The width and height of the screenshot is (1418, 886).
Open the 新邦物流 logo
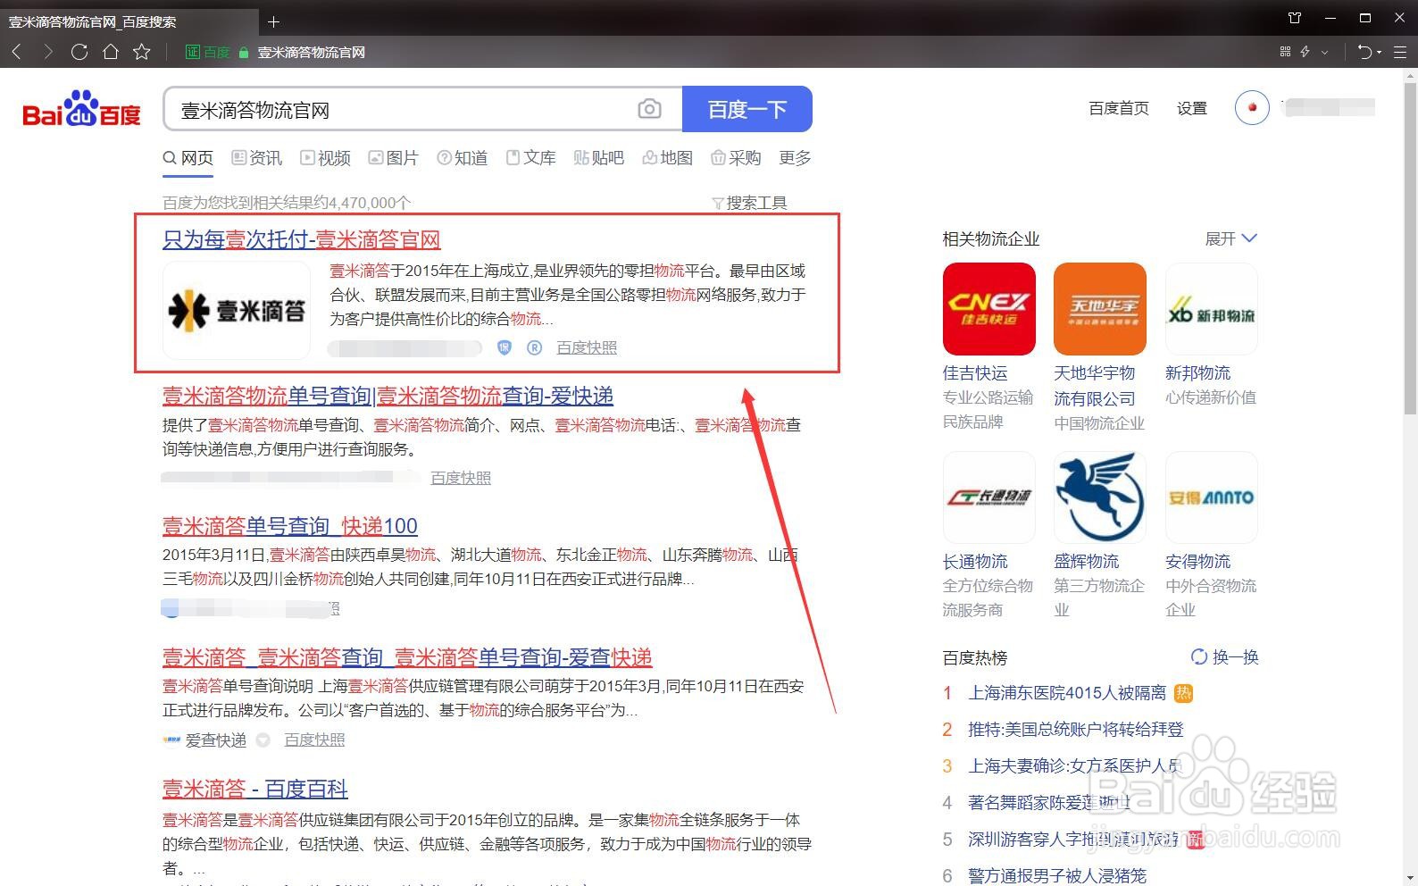[x=1211, y=309]
